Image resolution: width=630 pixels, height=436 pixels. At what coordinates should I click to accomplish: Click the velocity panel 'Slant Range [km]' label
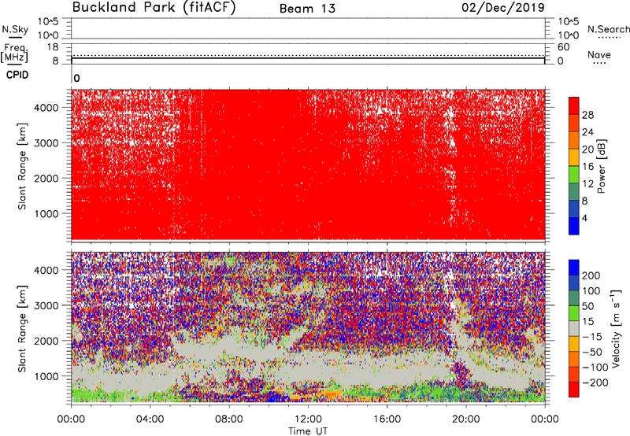coord(22,329)
